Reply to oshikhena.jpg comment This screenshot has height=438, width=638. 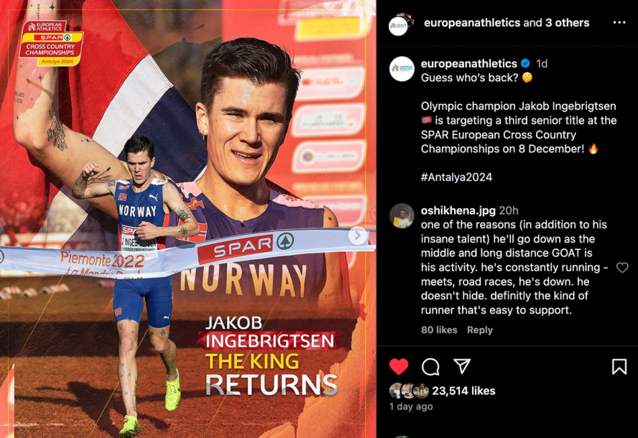(x=480, y=330)
